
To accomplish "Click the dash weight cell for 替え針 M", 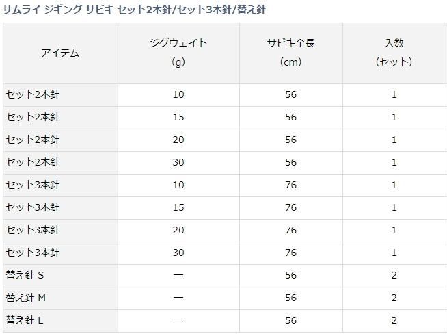I will click(x=178, y=298).
